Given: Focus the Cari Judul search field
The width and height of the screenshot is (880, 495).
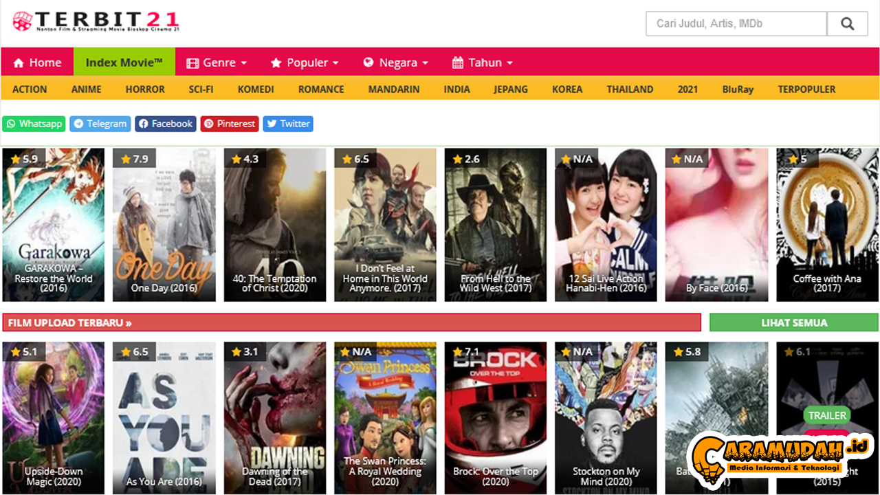Looking at the screenshot, I should [736, 24].
